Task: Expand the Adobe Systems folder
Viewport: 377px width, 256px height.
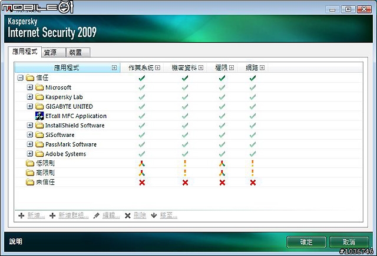Action: [x=30, y=154]
